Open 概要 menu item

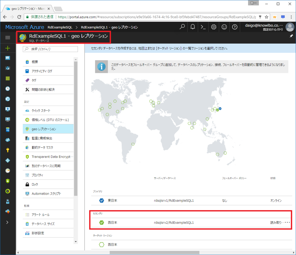pyautogui.click(x=48, y=62)
